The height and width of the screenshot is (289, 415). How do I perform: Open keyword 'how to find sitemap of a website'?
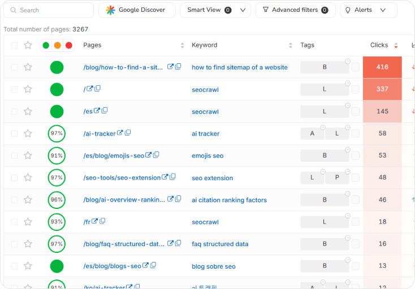240,67
